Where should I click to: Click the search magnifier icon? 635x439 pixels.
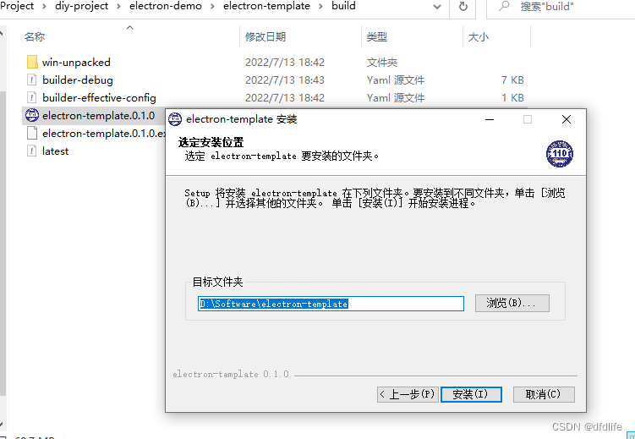tap(504, 6)
